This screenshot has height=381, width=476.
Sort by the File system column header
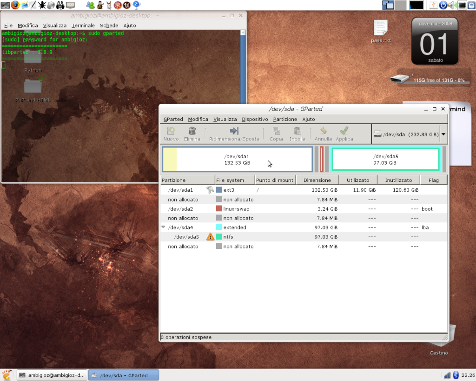235,180
